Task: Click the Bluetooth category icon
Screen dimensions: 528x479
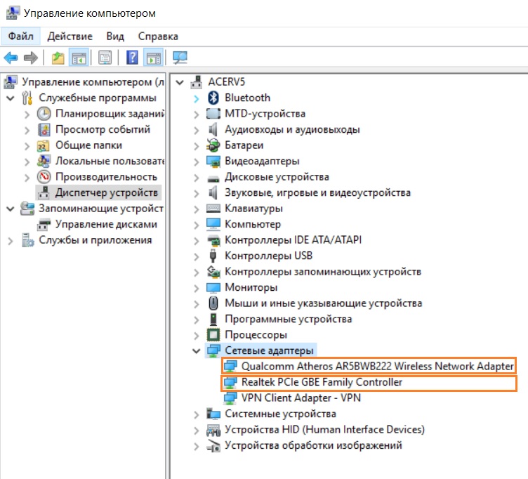Action: pos(213,98)
